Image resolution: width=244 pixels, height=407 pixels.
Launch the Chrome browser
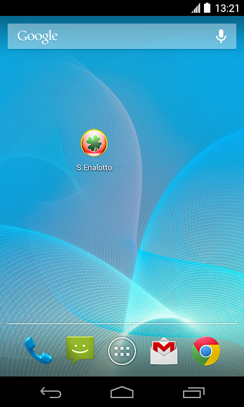point(206,351)
